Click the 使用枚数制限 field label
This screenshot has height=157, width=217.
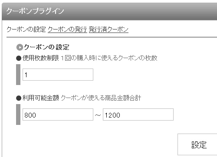41,58
